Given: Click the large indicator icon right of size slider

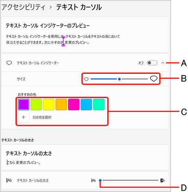Looking at the screenshot, I should click(x=154, y=79).
